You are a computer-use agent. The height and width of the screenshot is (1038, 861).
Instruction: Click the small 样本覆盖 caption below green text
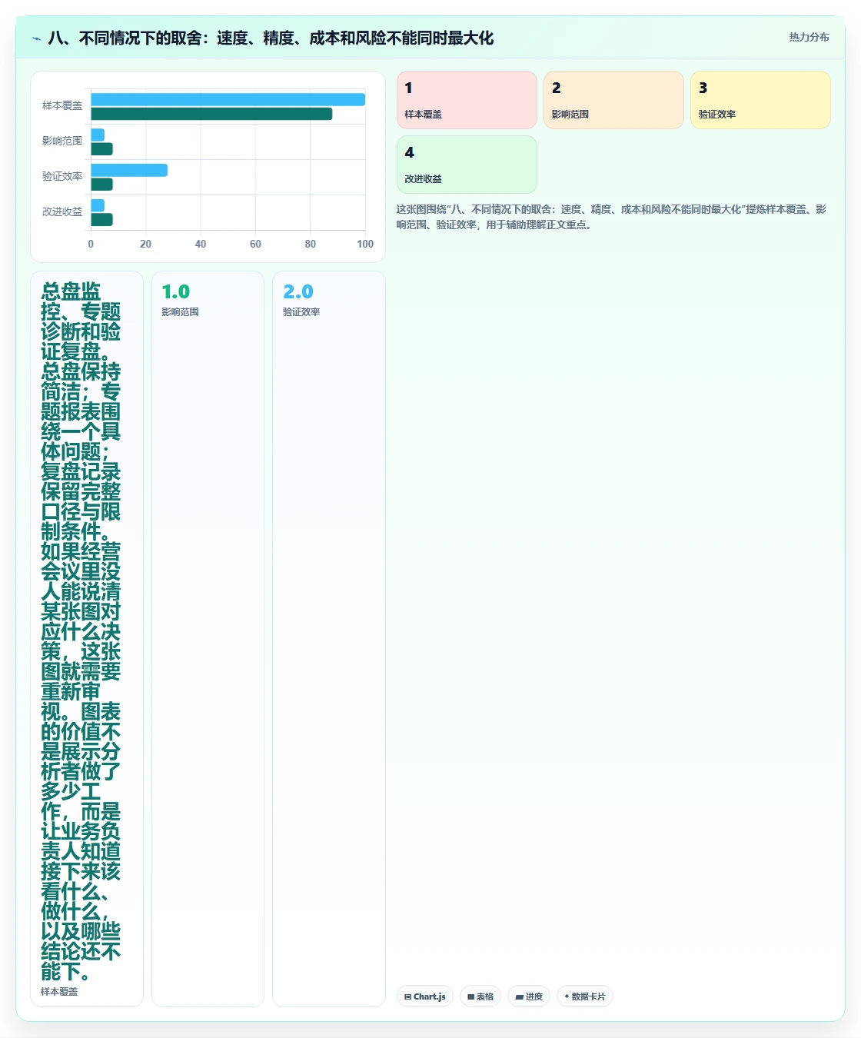click(x=59, y=992)
